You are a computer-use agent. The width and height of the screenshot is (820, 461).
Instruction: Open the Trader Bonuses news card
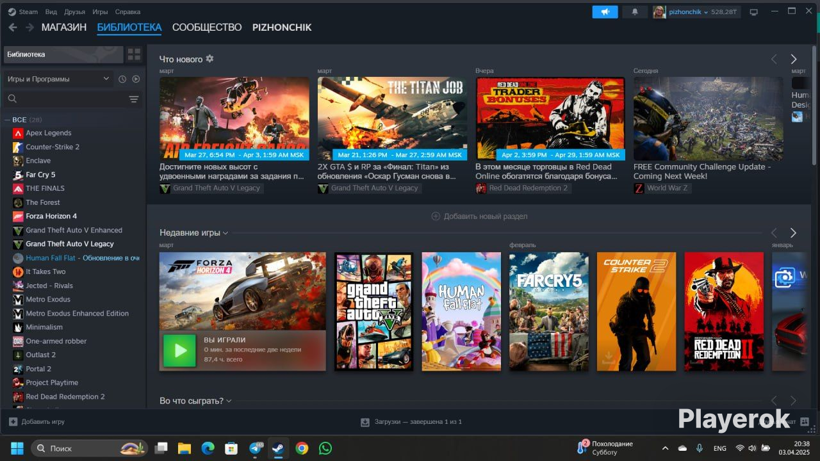coord(550,118)
